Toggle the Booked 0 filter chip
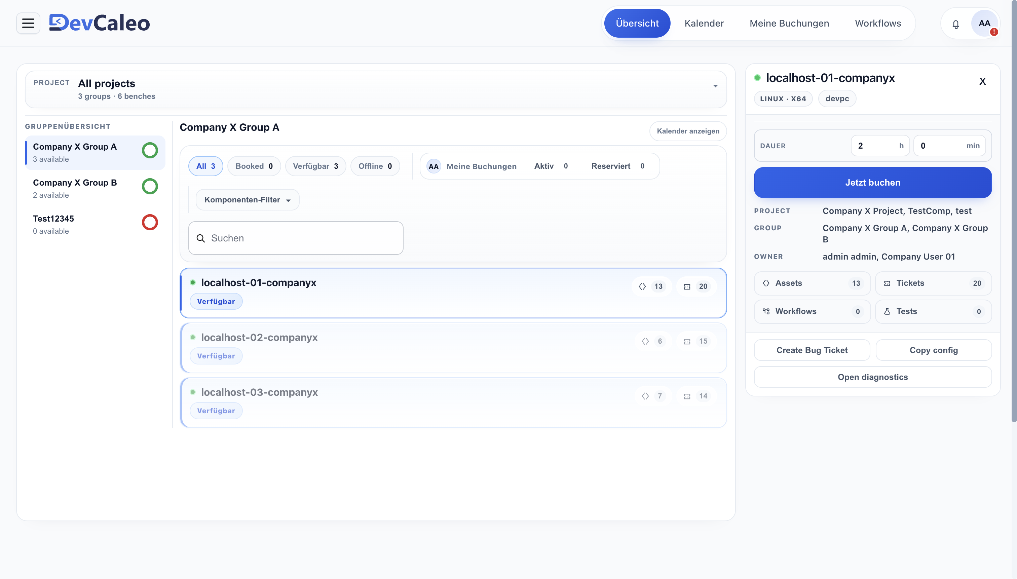 (x=254, y=166)
